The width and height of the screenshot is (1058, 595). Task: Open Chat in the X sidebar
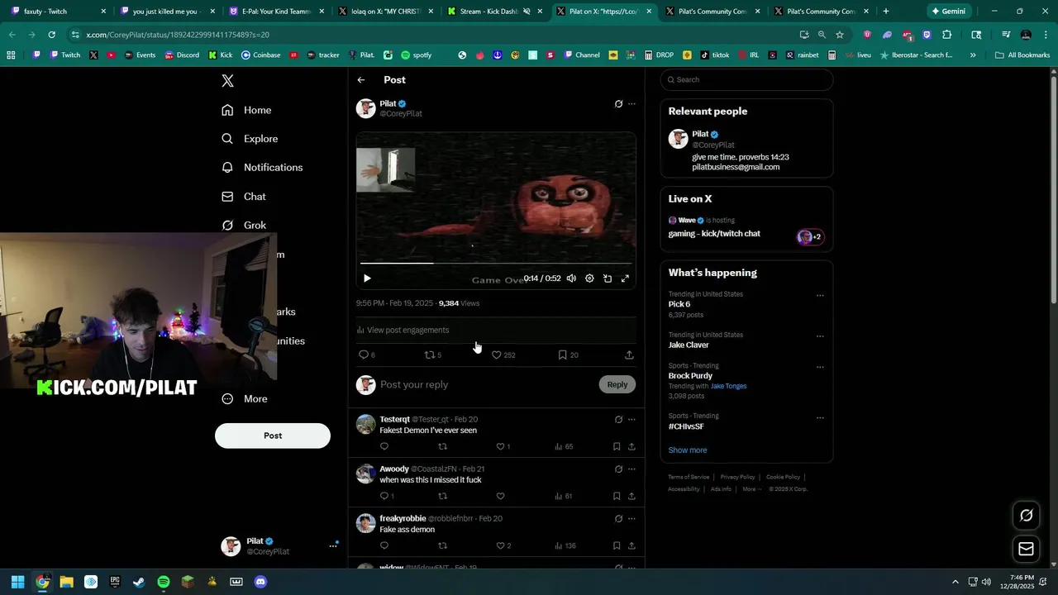click(x=244, y=197)
